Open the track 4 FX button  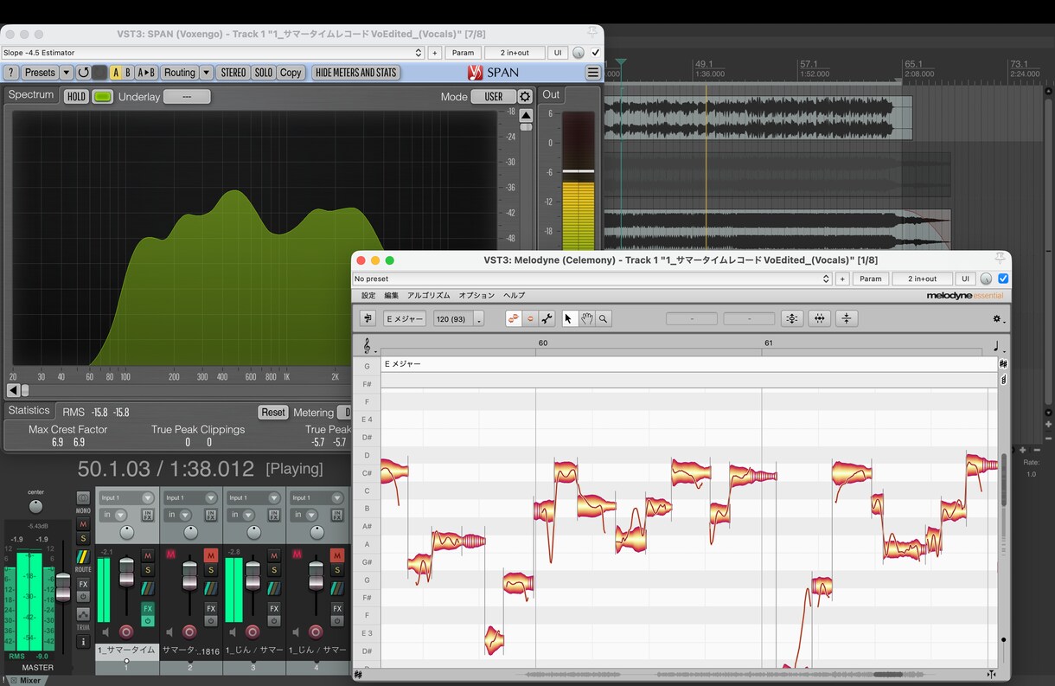[x=337, y=609]
